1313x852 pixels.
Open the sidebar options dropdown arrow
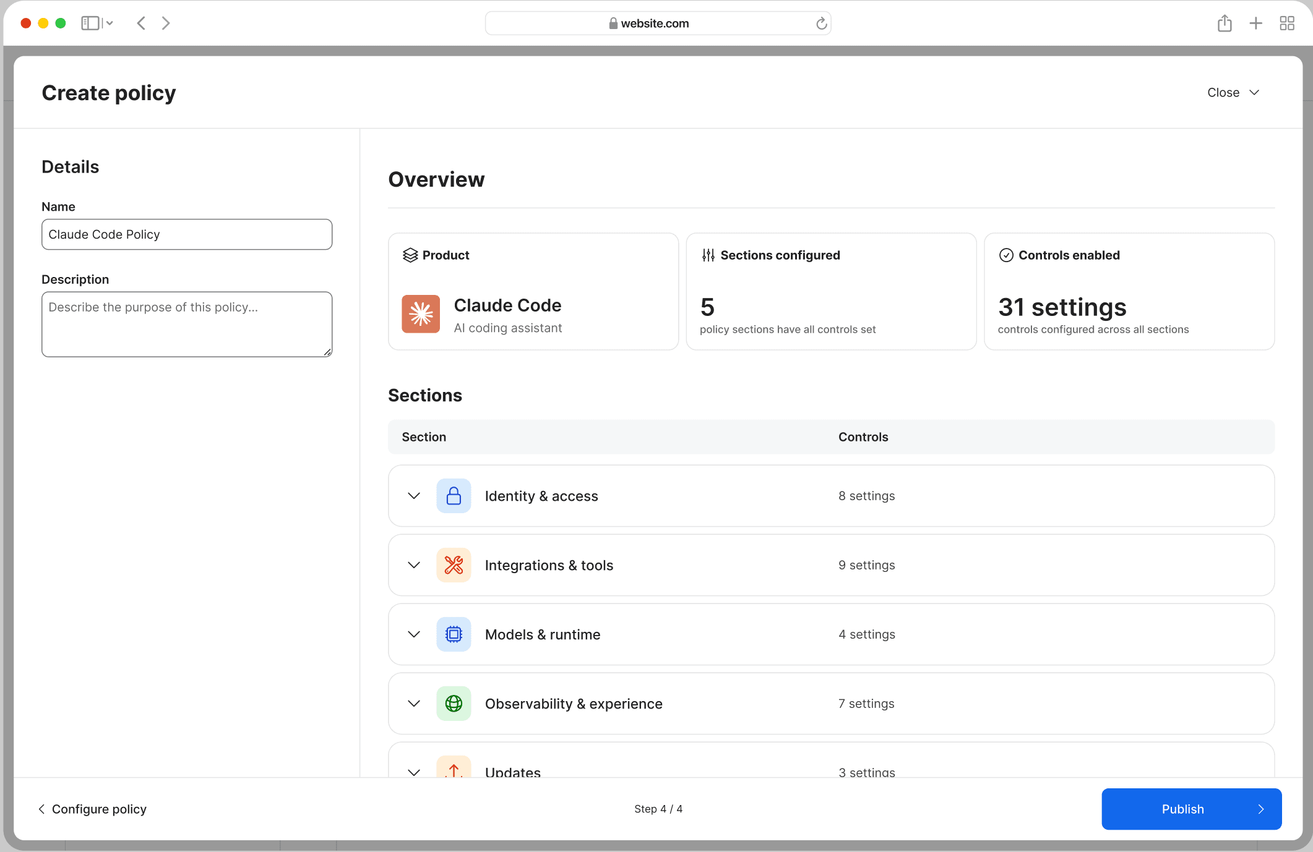pos(110,23)
